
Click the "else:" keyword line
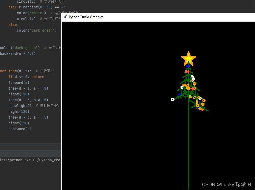(x=13, y=25)
